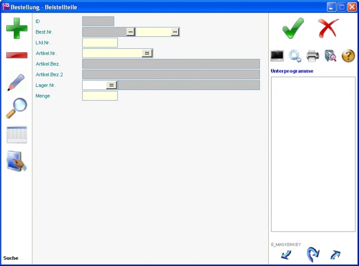Open search with the magnifying glass icon
Screen dimensions: 359x266
point(17,108)
